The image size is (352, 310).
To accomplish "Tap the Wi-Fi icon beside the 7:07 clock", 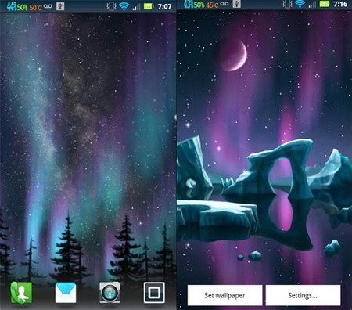I will pyautogui.click(x=124, y=6).
